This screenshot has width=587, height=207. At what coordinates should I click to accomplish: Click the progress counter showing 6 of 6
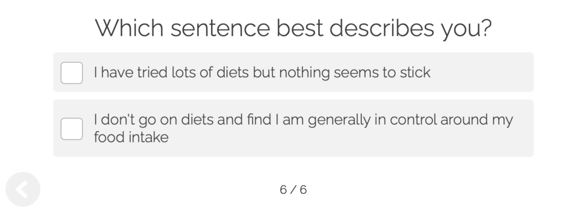(293, 190)
